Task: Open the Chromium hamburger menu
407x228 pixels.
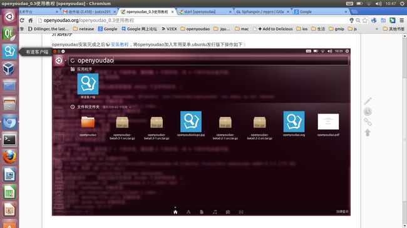Action: tap(401, 20)
